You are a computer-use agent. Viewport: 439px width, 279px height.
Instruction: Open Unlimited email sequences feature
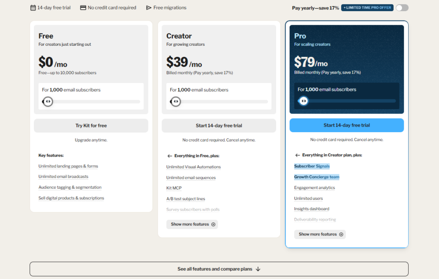(x=191, y=178)
